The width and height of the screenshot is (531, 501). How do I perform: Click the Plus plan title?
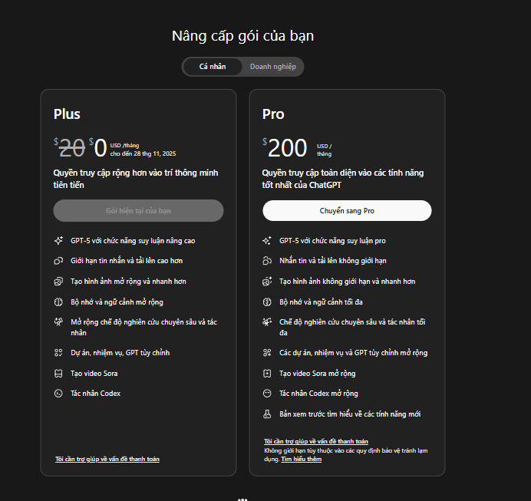67,114
